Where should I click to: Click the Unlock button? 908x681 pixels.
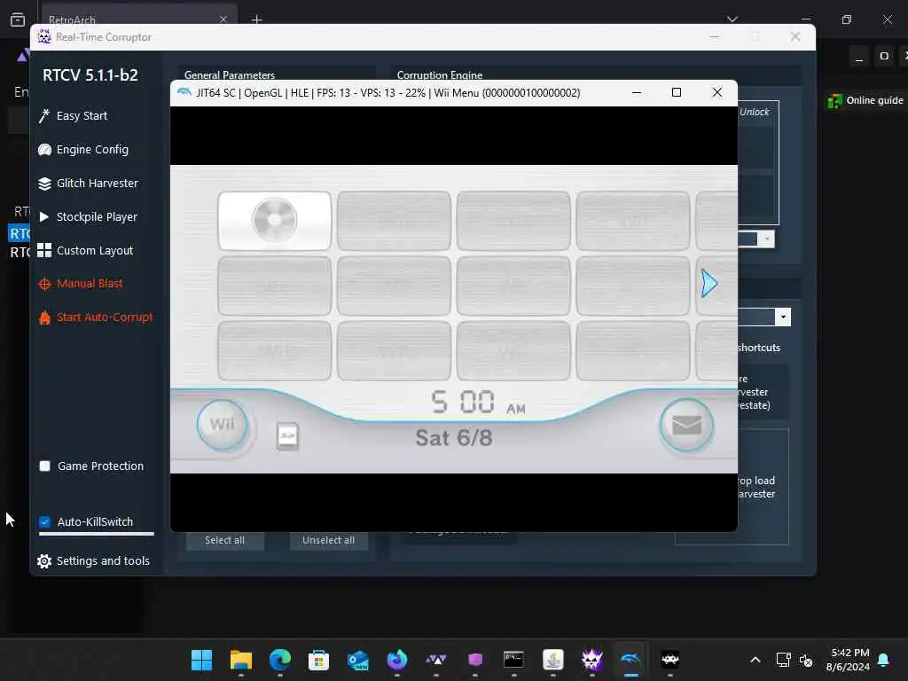pyautogui.click(x=754, y=112)
